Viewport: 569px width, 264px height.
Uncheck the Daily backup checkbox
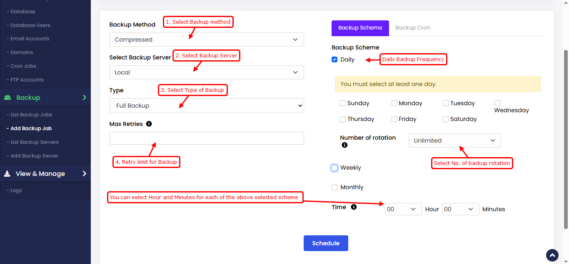coord(334,59)
